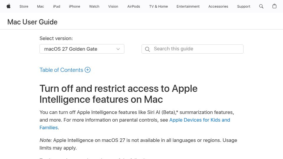Click the Mac User Guide title
Viewport: 283px width, 159px height.
click(32, 22)
